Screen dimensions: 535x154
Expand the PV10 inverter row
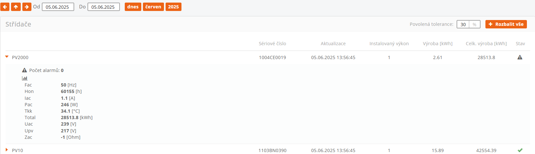7,150
